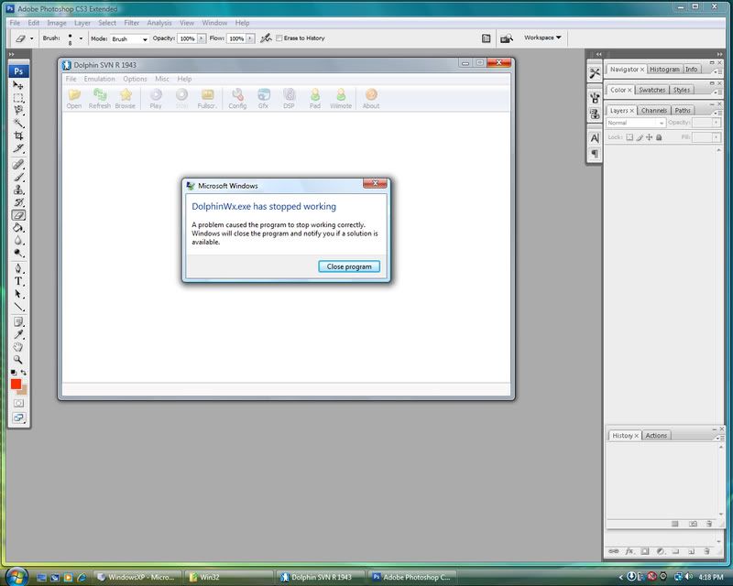
Task: Select the Rectangular Marquee tool
Action: (x=18, y=98)
